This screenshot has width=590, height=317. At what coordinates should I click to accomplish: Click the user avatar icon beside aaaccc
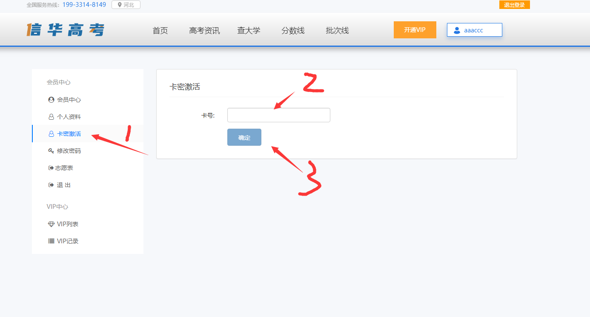click(457, 30)
